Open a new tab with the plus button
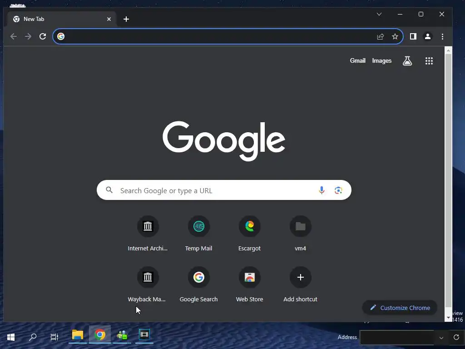Image resolution: width=465 pixels, height=349 pixels. tap(126, 19)
